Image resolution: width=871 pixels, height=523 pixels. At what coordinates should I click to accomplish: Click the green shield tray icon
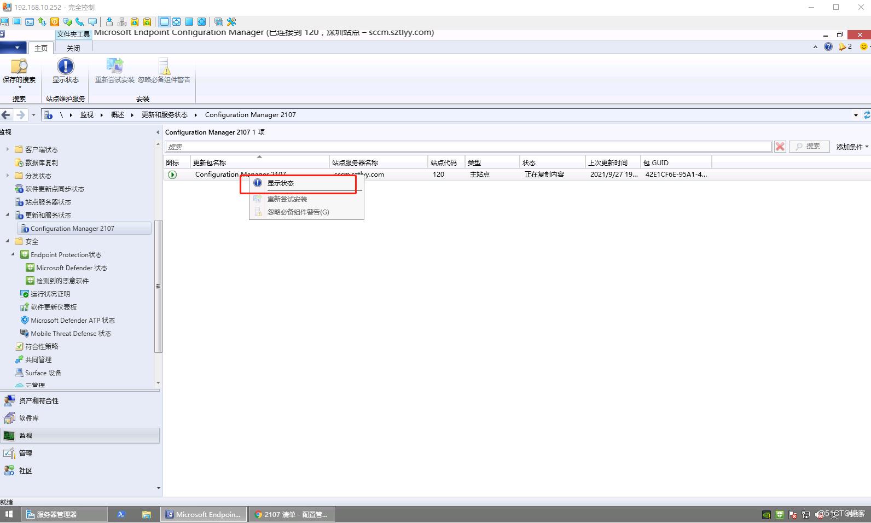780,514
